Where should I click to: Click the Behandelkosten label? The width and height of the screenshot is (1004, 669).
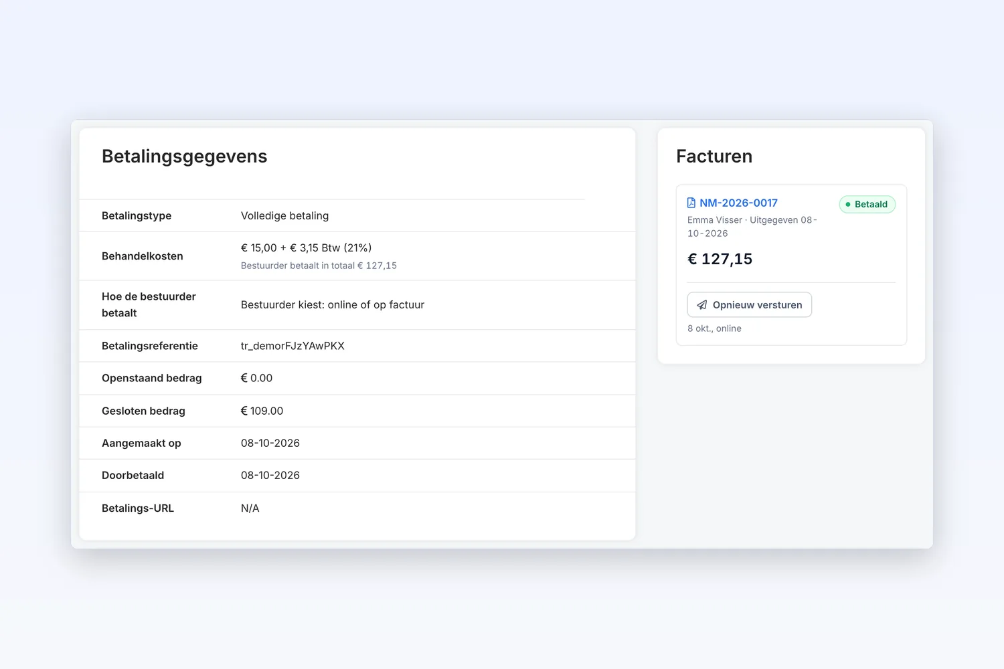(143, 256)
